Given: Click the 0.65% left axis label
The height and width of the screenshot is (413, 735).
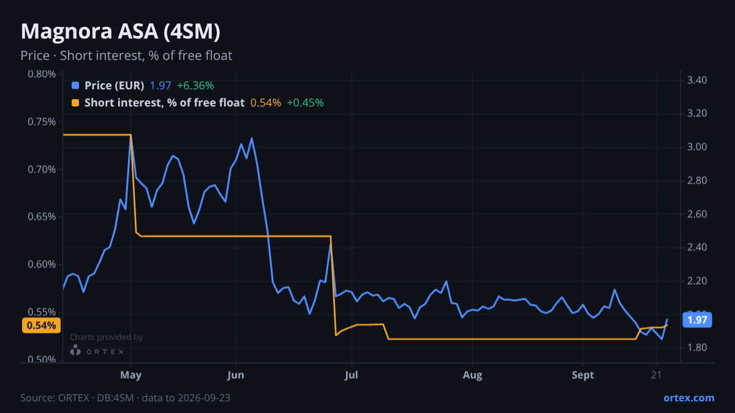Looking at the screenshot, I should [42, 217].
